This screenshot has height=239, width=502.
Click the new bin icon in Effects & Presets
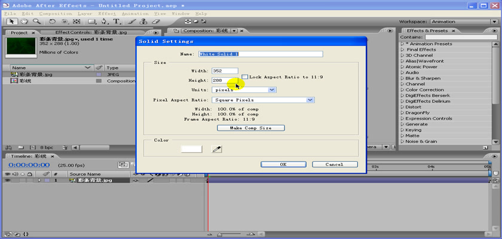click(x=485, y=148)
